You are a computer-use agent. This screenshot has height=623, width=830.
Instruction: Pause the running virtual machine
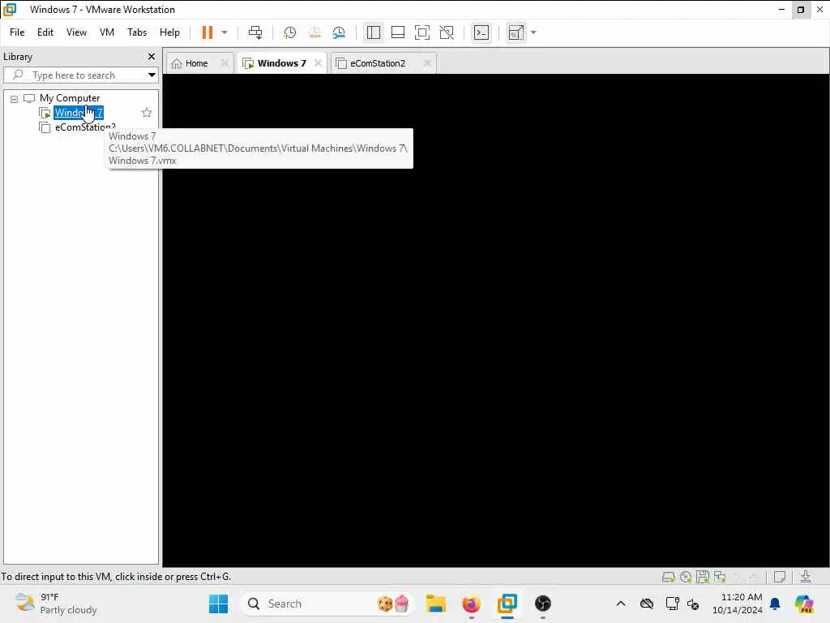207,32
